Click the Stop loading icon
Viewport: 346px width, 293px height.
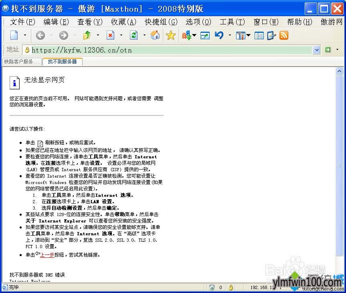pyautogui.click(x=110, y=35)
